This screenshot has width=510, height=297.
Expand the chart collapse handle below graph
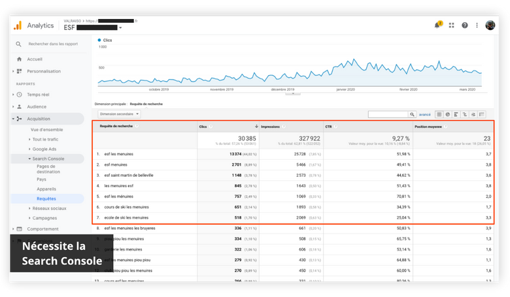tap(293, 93)
